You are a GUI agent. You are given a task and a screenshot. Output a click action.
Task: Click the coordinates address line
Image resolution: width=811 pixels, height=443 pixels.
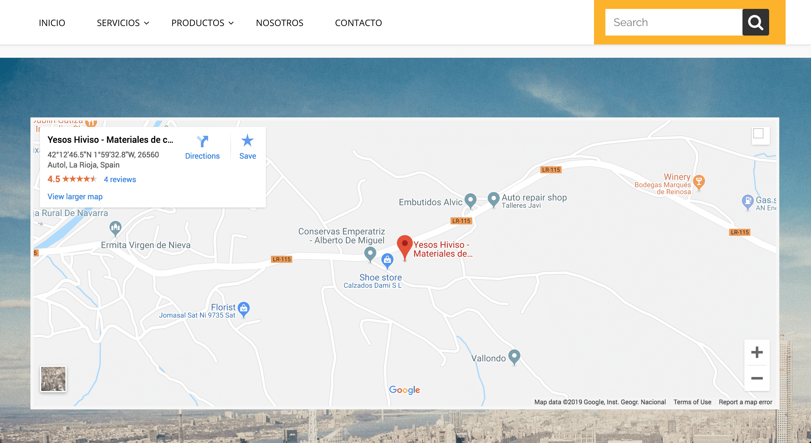click(103, 155)
